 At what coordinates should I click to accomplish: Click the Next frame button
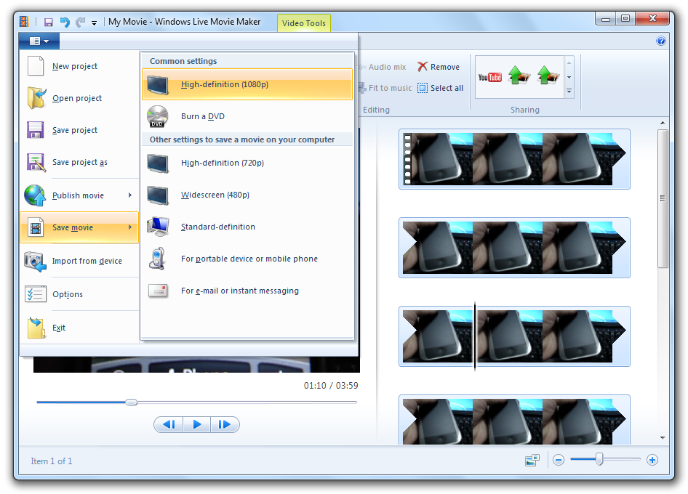click(x=225, y=424)
